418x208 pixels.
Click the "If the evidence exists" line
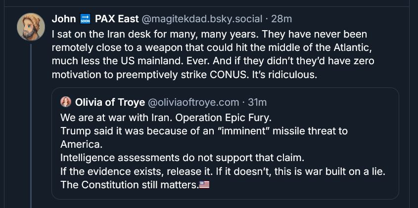click(222, 172)
